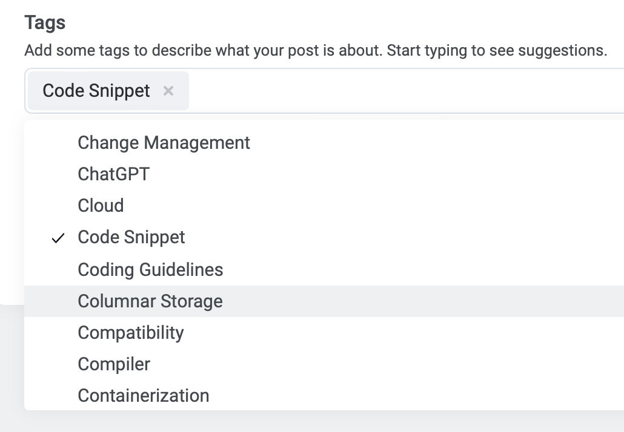Click the checkmark beside Code Snippet
The height and width of the screenshot is (432, 624).
coord(58,238)
